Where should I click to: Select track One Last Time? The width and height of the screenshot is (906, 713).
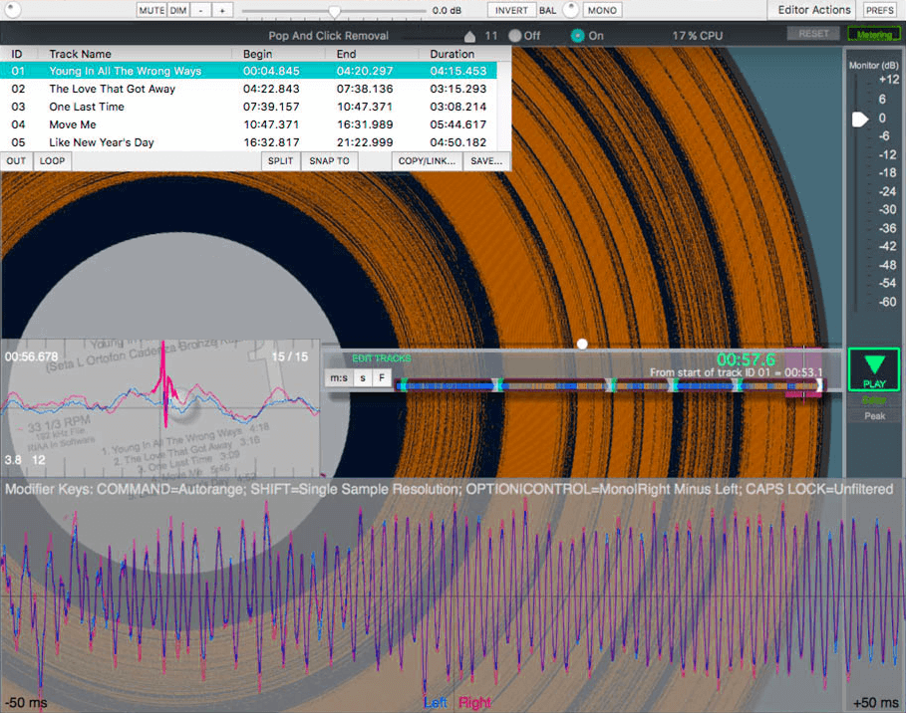click(x=87, y=107)
